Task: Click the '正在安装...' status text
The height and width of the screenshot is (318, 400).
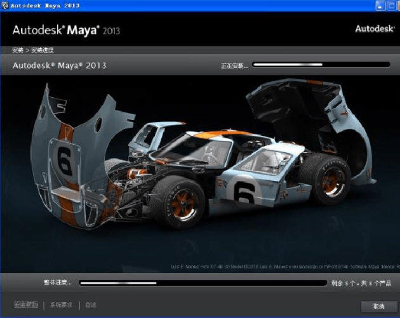Action: [x=234, y=66]
